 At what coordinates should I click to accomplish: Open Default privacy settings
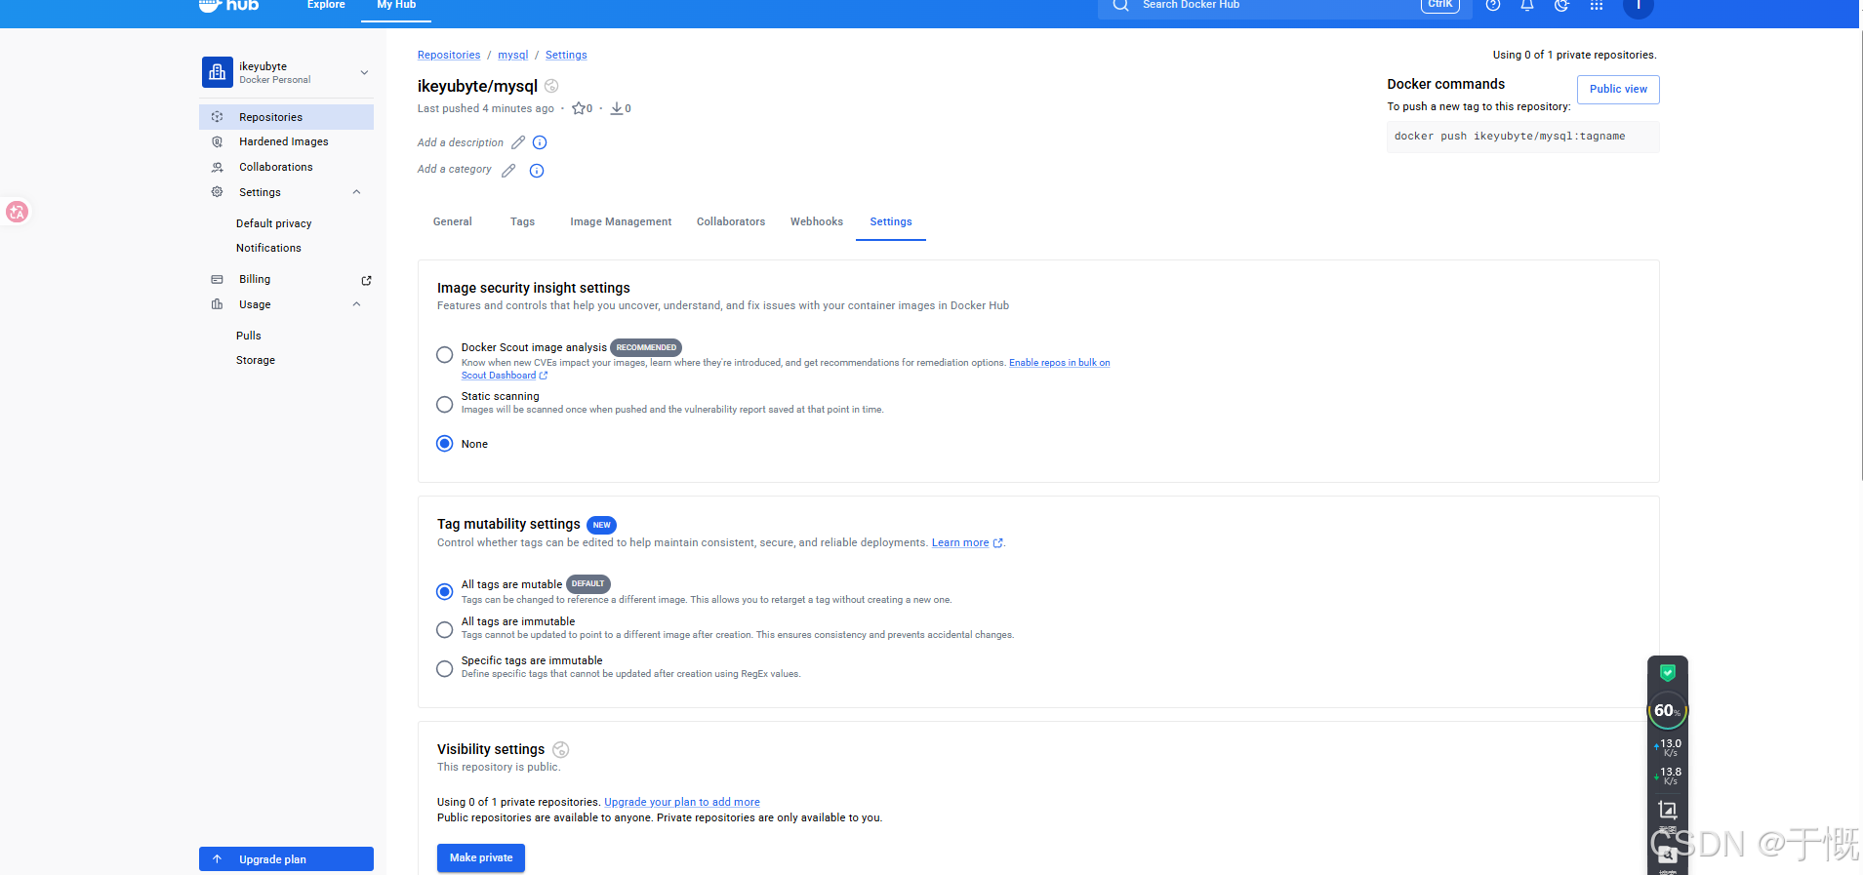coord(274,223)
